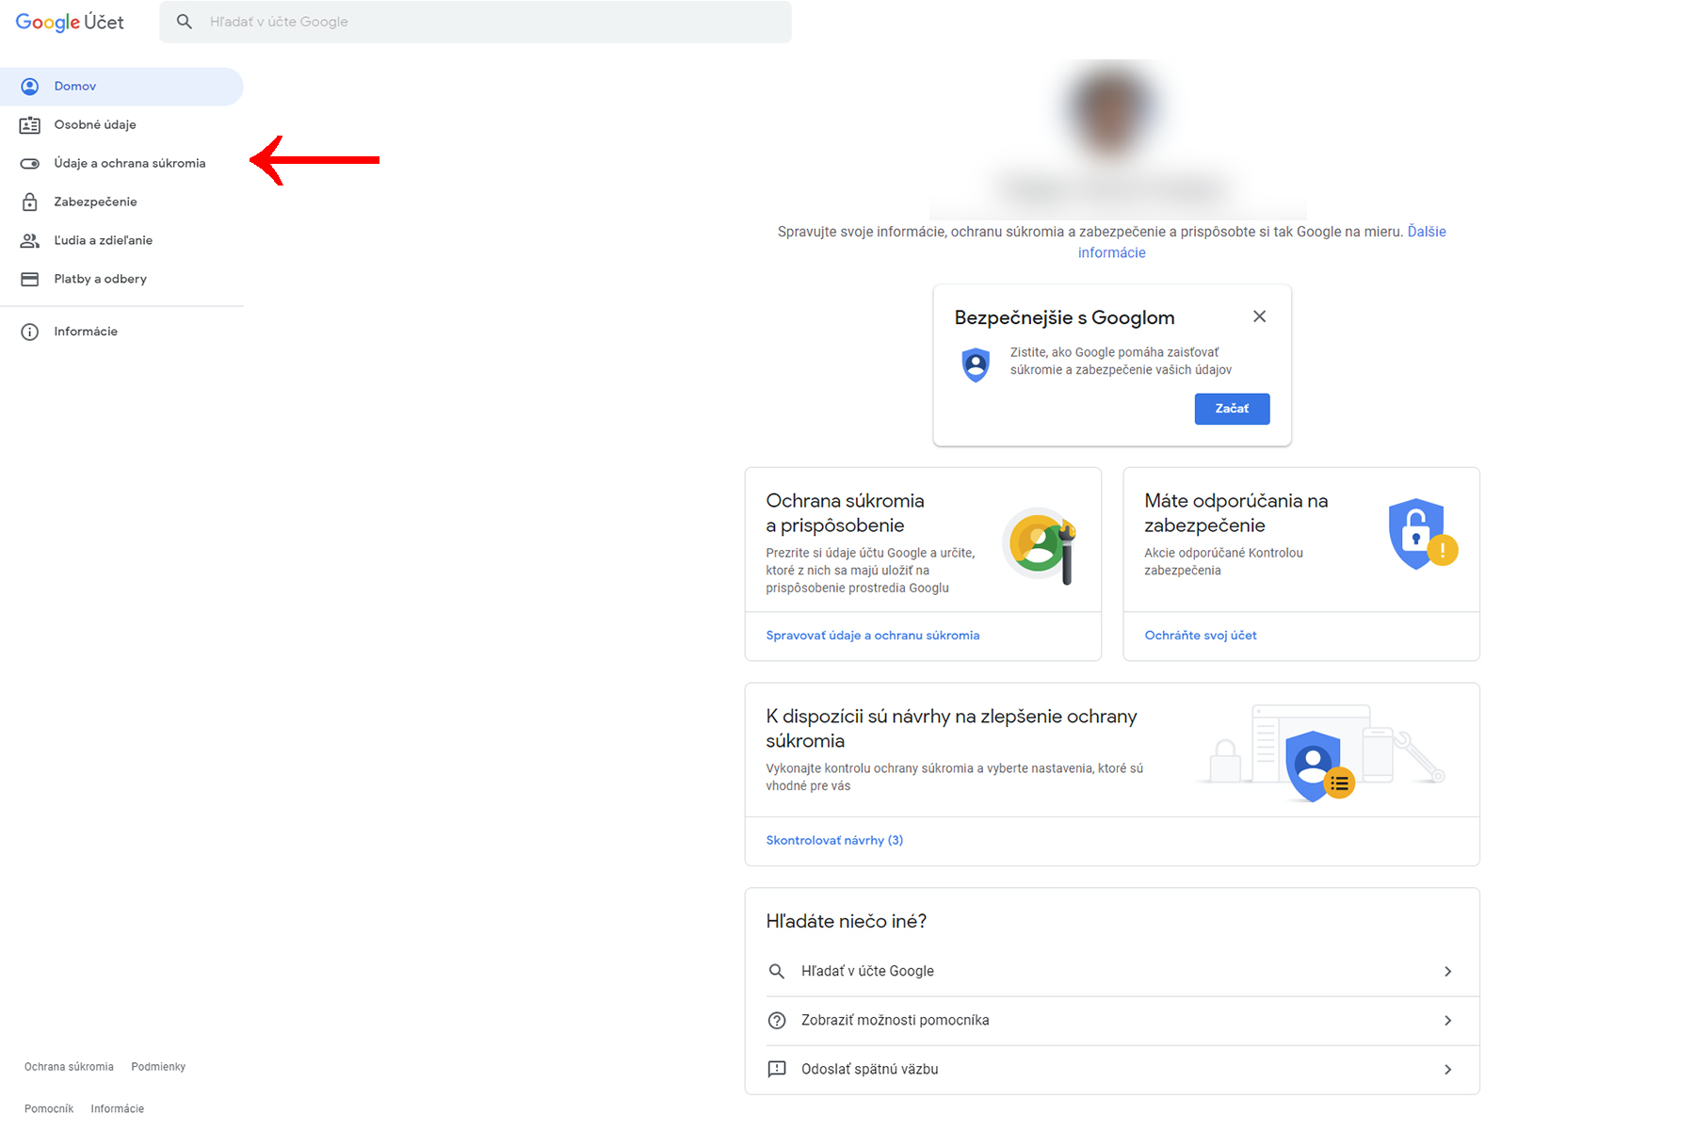Image resolution: width=1695 pixels, height=1130 pixels.
Task: Click the Začať button
Action: (1232, 409)
